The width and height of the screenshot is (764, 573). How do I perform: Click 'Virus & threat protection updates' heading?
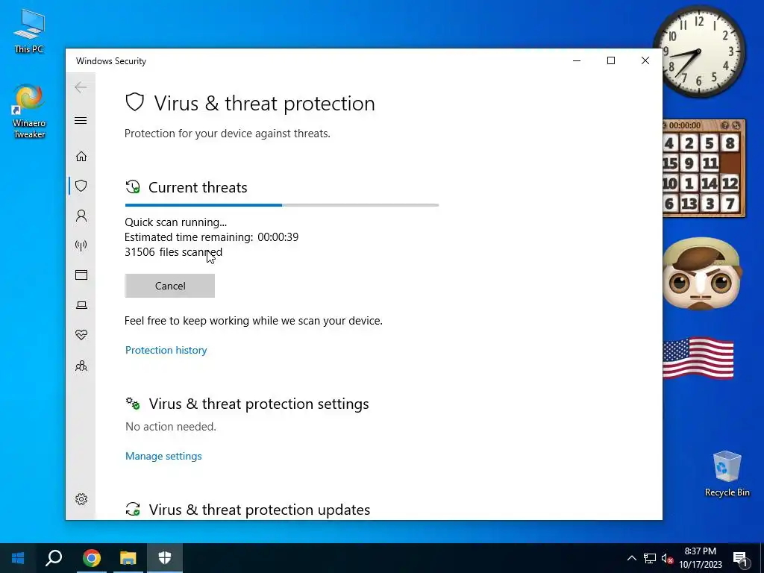coord(259,510)
